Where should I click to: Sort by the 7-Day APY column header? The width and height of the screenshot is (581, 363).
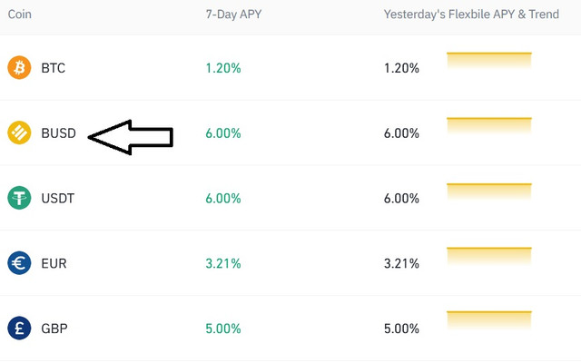(233, 15)
